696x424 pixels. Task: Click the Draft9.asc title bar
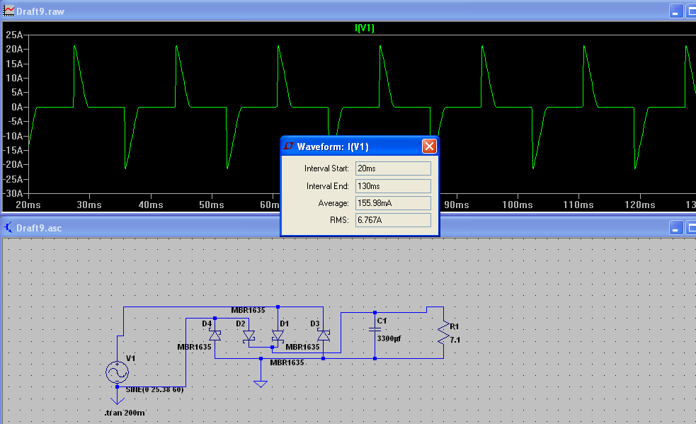pyautogui.click(x=348, y=228)
